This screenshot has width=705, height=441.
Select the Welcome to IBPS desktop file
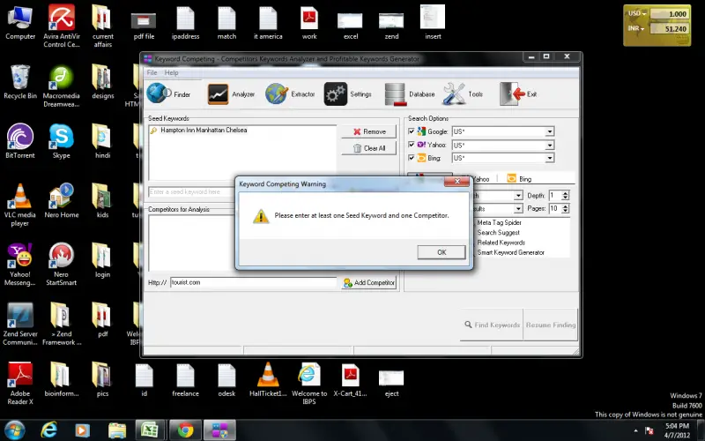309,384
